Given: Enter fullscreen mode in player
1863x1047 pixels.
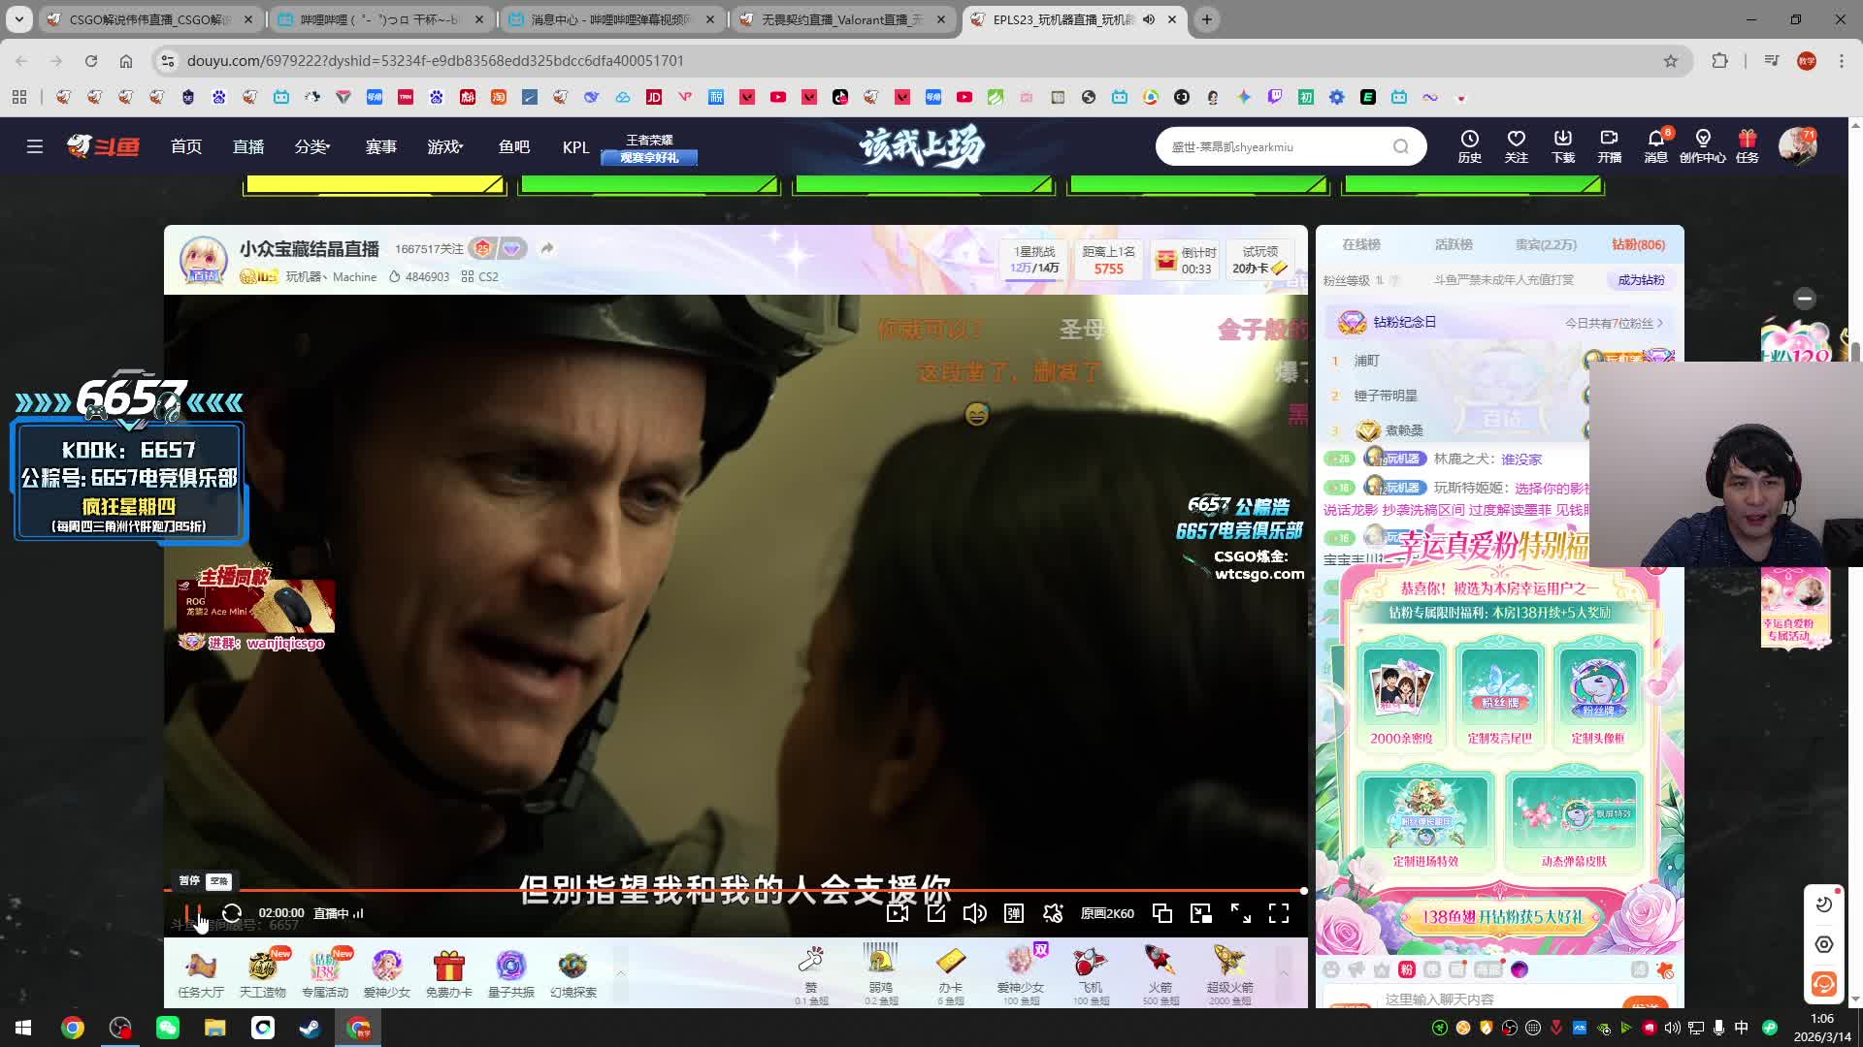Looking at the screenshot, I should tap(1279, 914).
